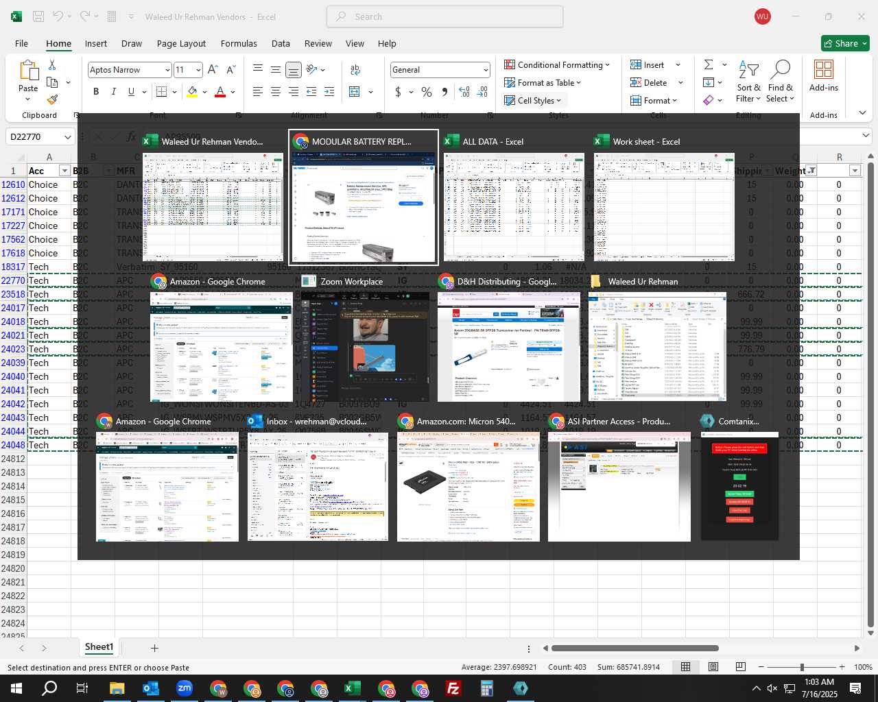This screenshot has width=878, height=702.
Task: Click the Fill Color yellow swatch
Action: [x=192, y=92]
